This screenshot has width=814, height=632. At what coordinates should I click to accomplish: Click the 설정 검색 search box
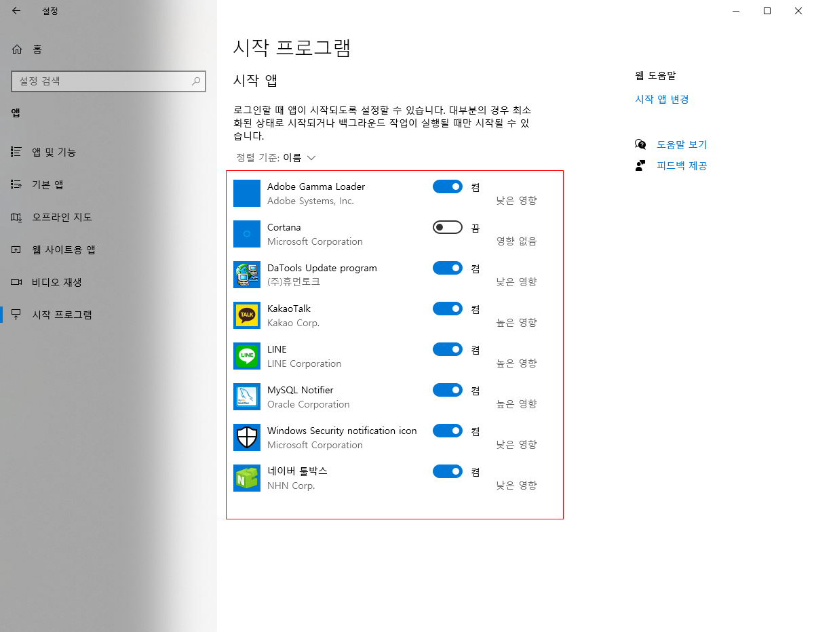(109, 81)
